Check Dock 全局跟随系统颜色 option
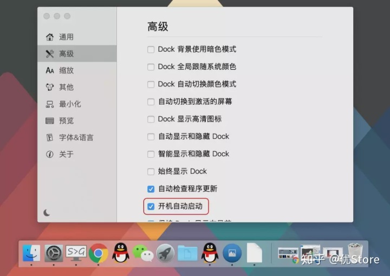This screenshot has width=390, height=276. (151, 67)
